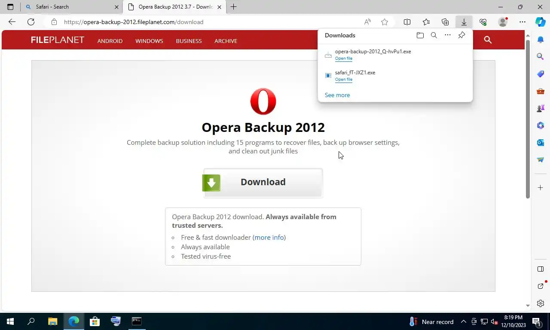This screenshot has width=550, height=330.
Task: Open Favorites list icon in toolbar
Action: coord(426,22)
